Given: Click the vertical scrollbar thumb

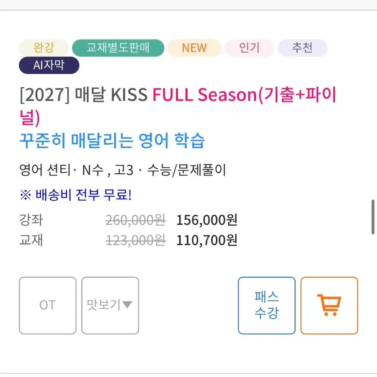Looking at the screenshot, I should click(x=373, y=217).
